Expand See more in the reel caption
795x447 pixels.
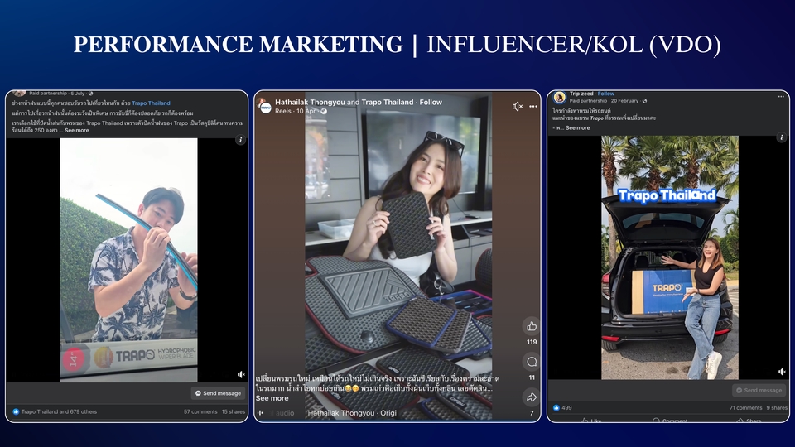(x=272, y=398)
